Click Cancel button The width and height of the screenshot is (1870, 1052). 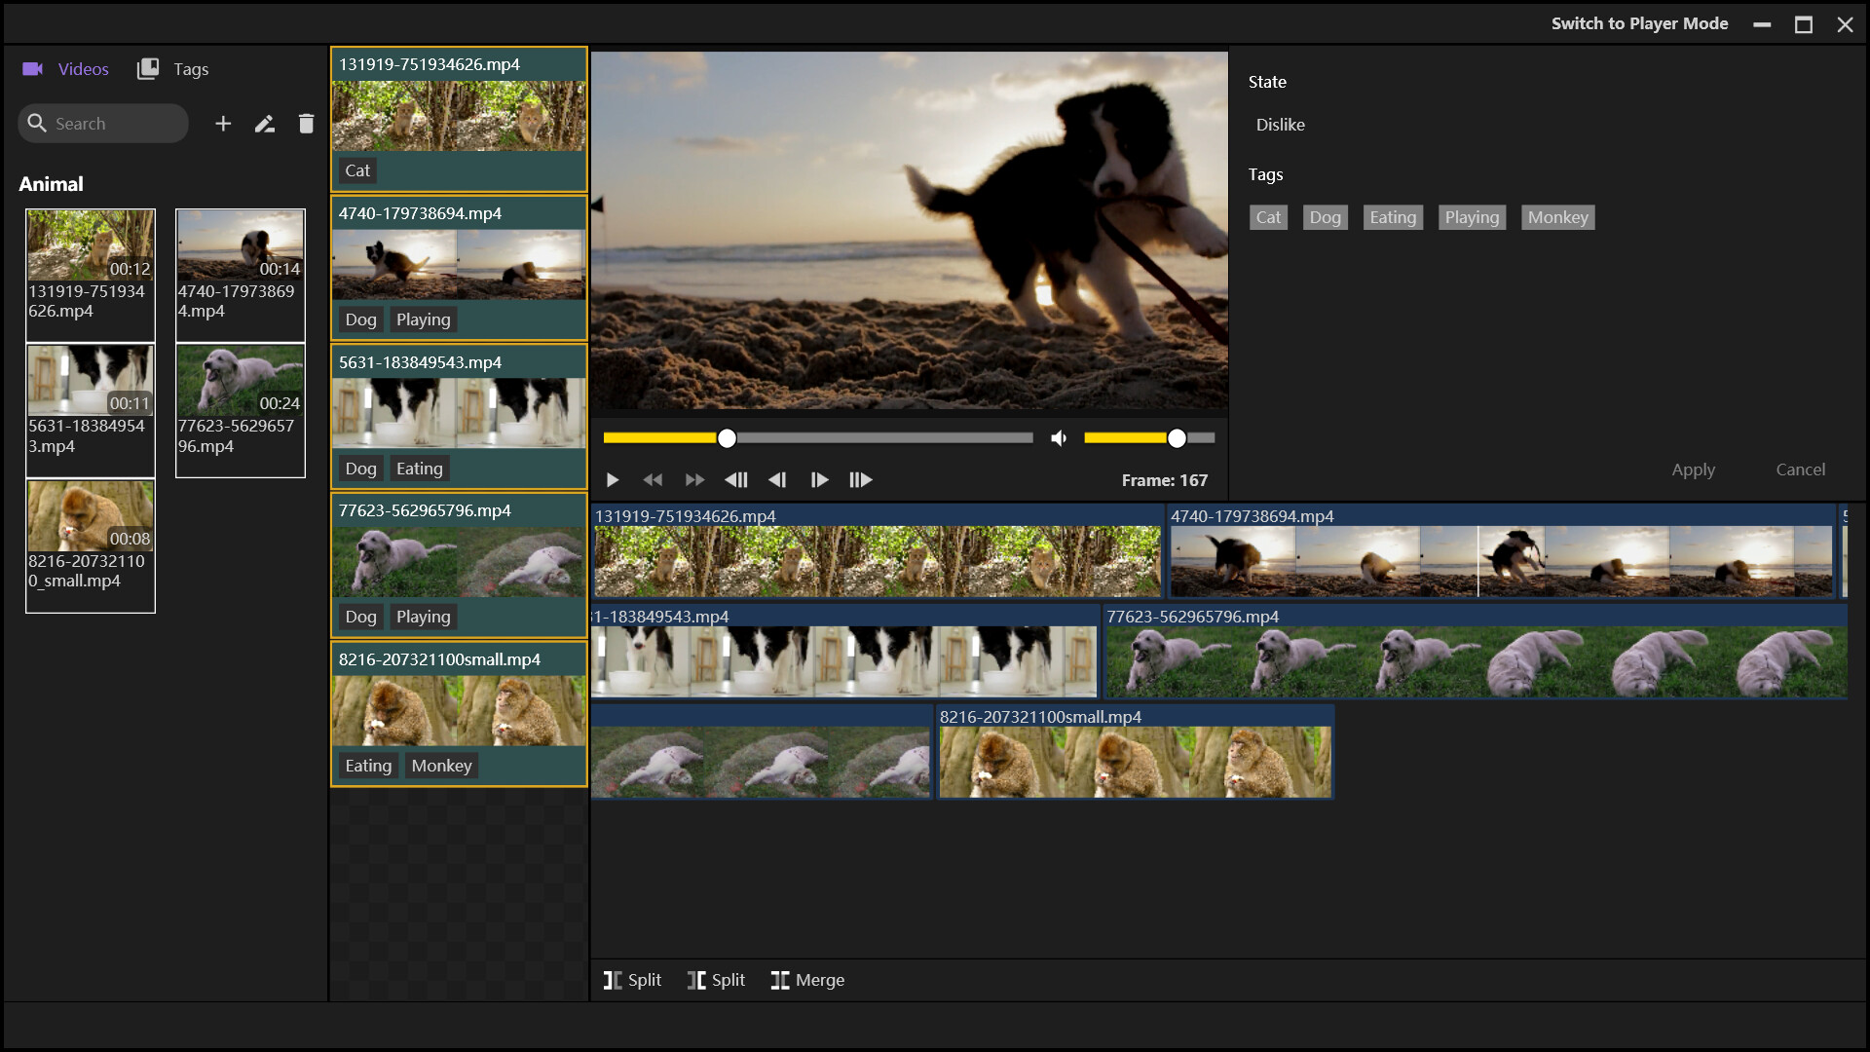click(x=1801, y=470)
